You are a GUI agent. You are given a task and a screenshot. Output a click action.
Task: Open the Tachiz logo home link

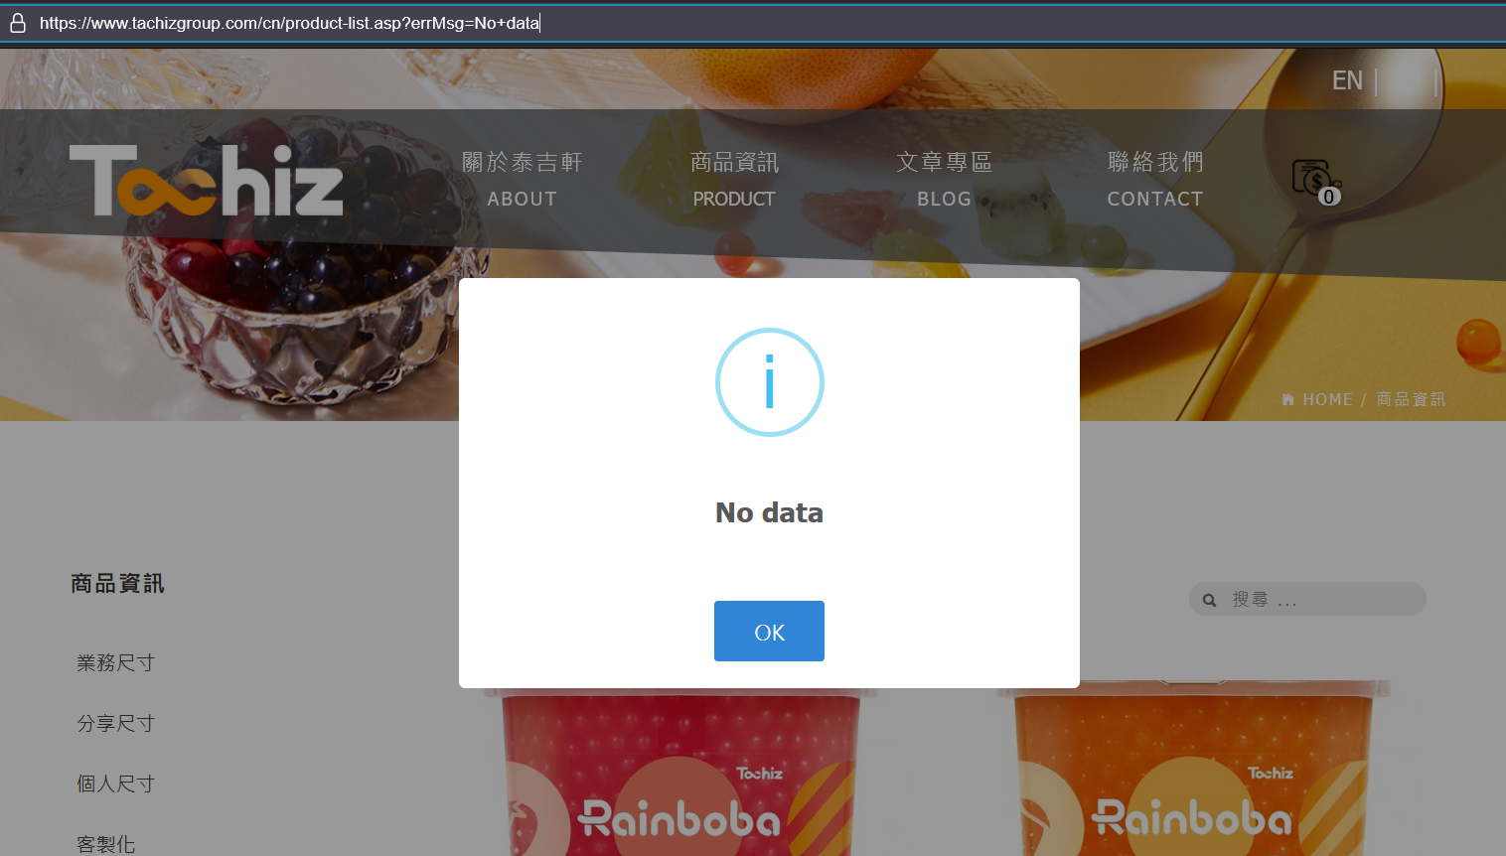coord(207,180)
